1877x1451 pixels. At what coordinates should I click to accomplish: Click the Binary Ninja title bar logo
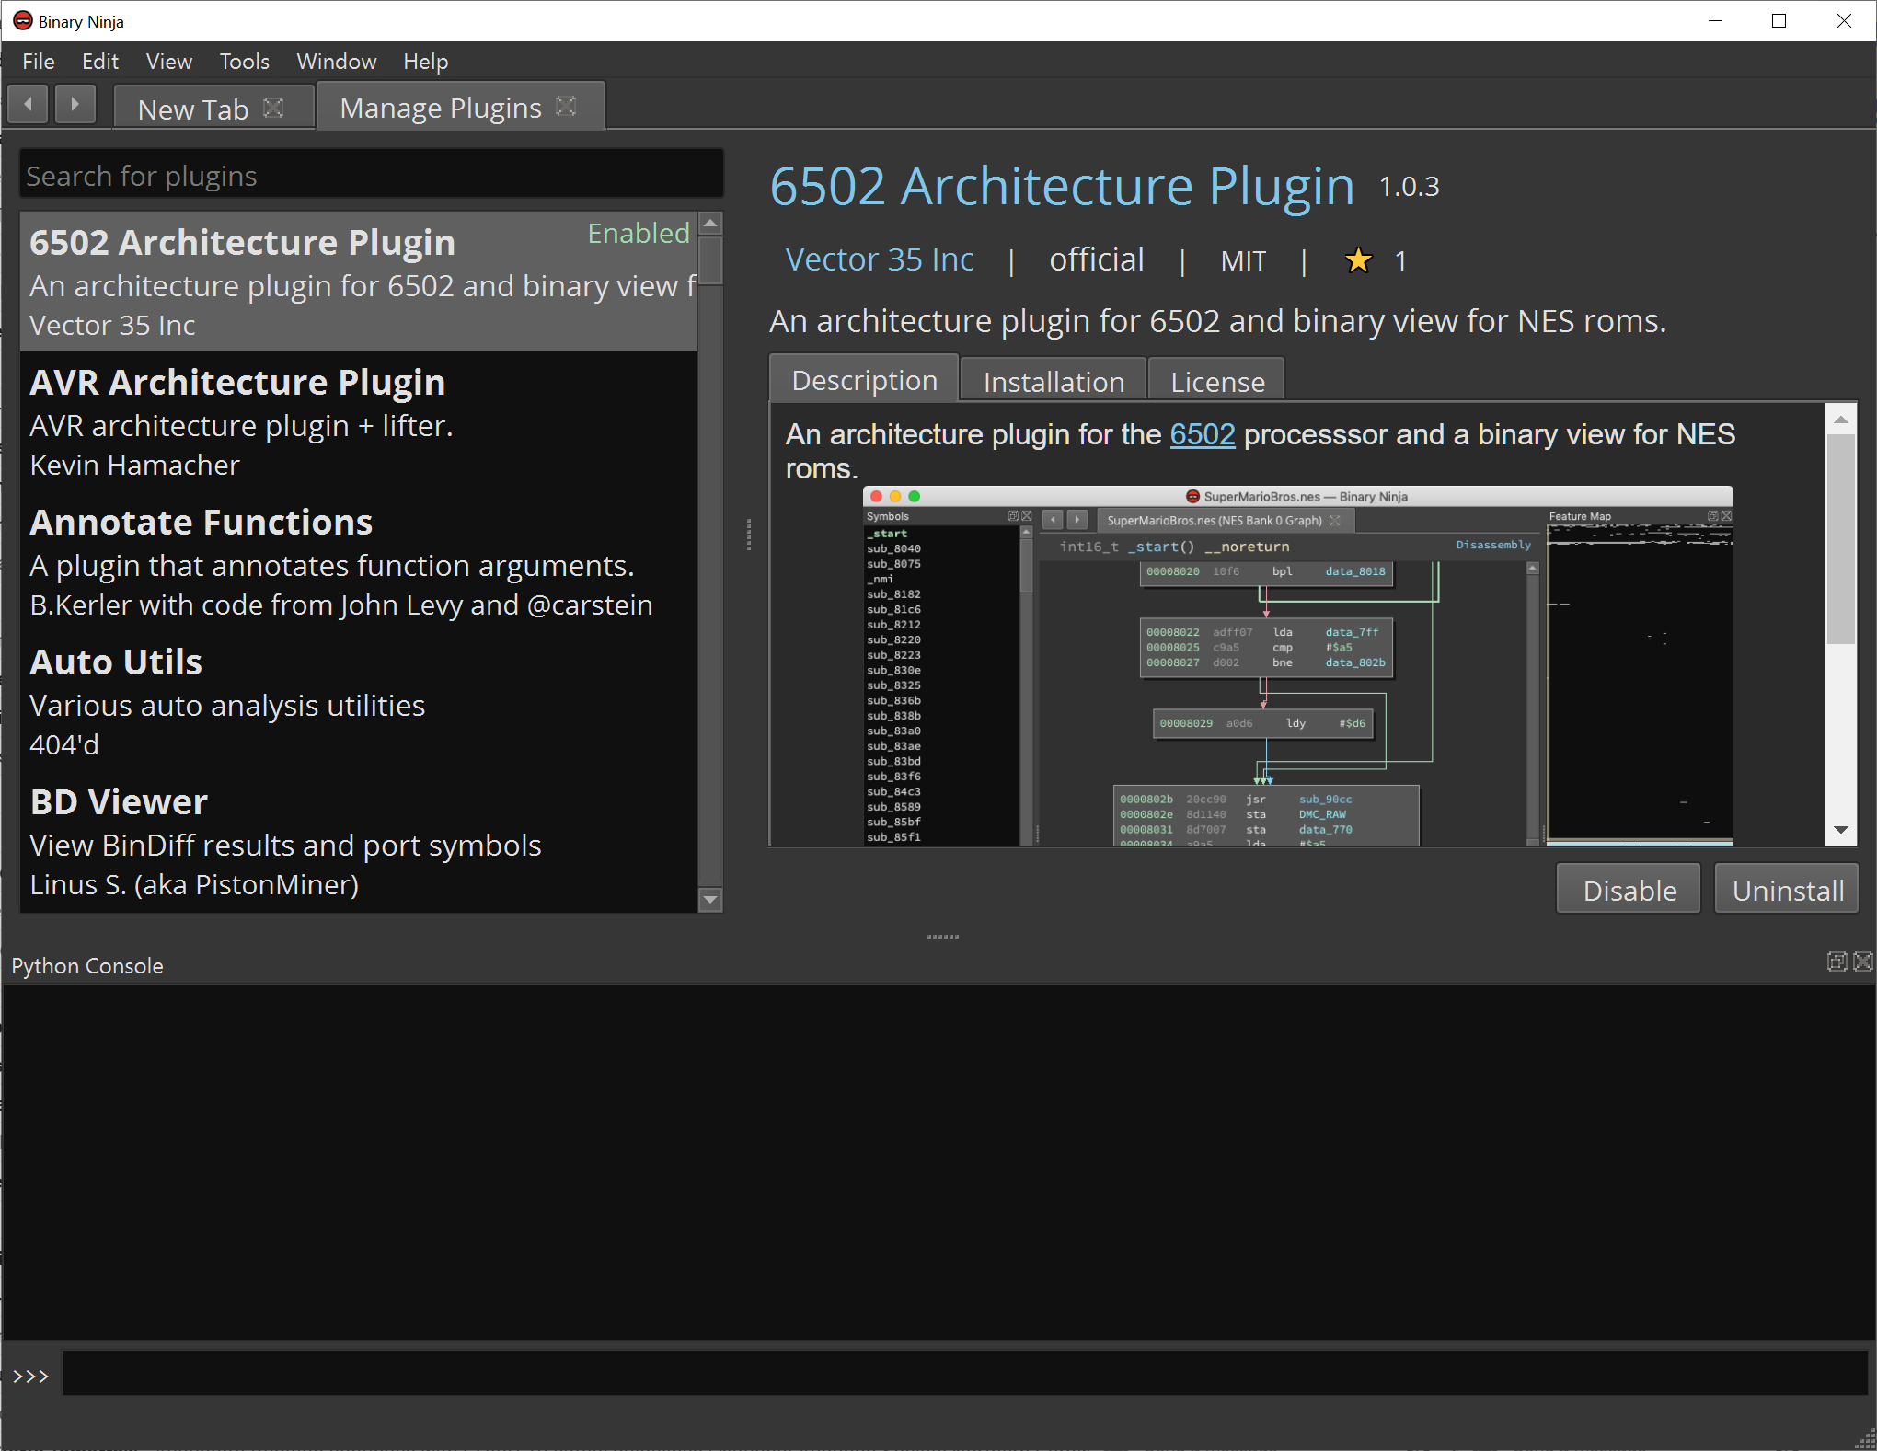[22, 20]
